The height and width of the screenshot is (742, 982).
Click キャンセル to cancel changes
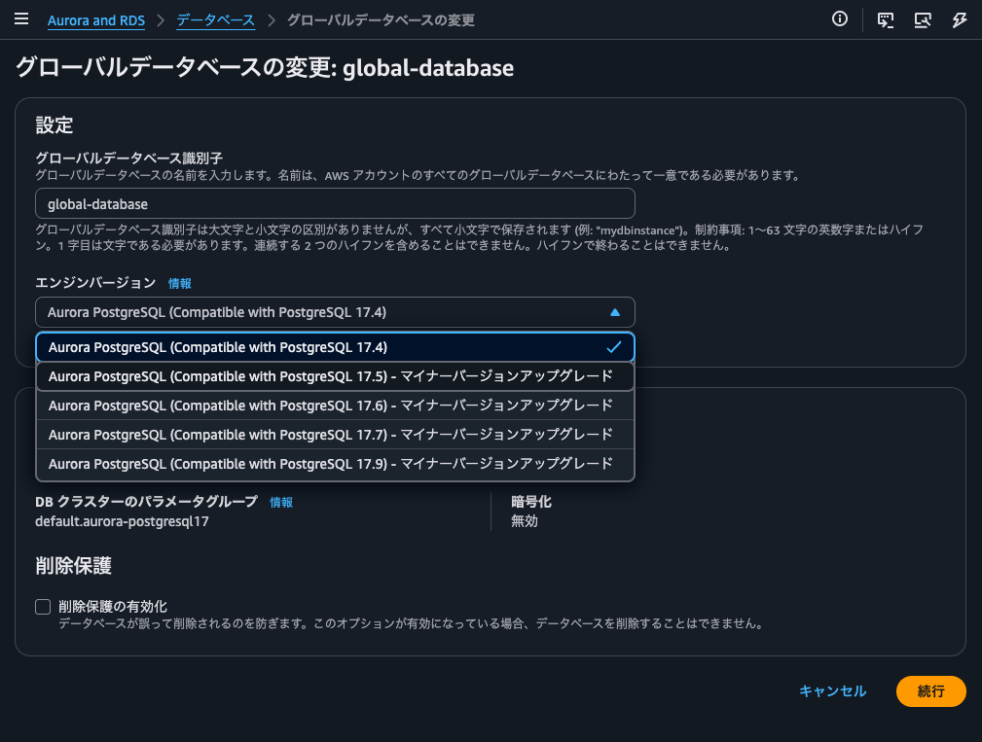pos(832,691)
